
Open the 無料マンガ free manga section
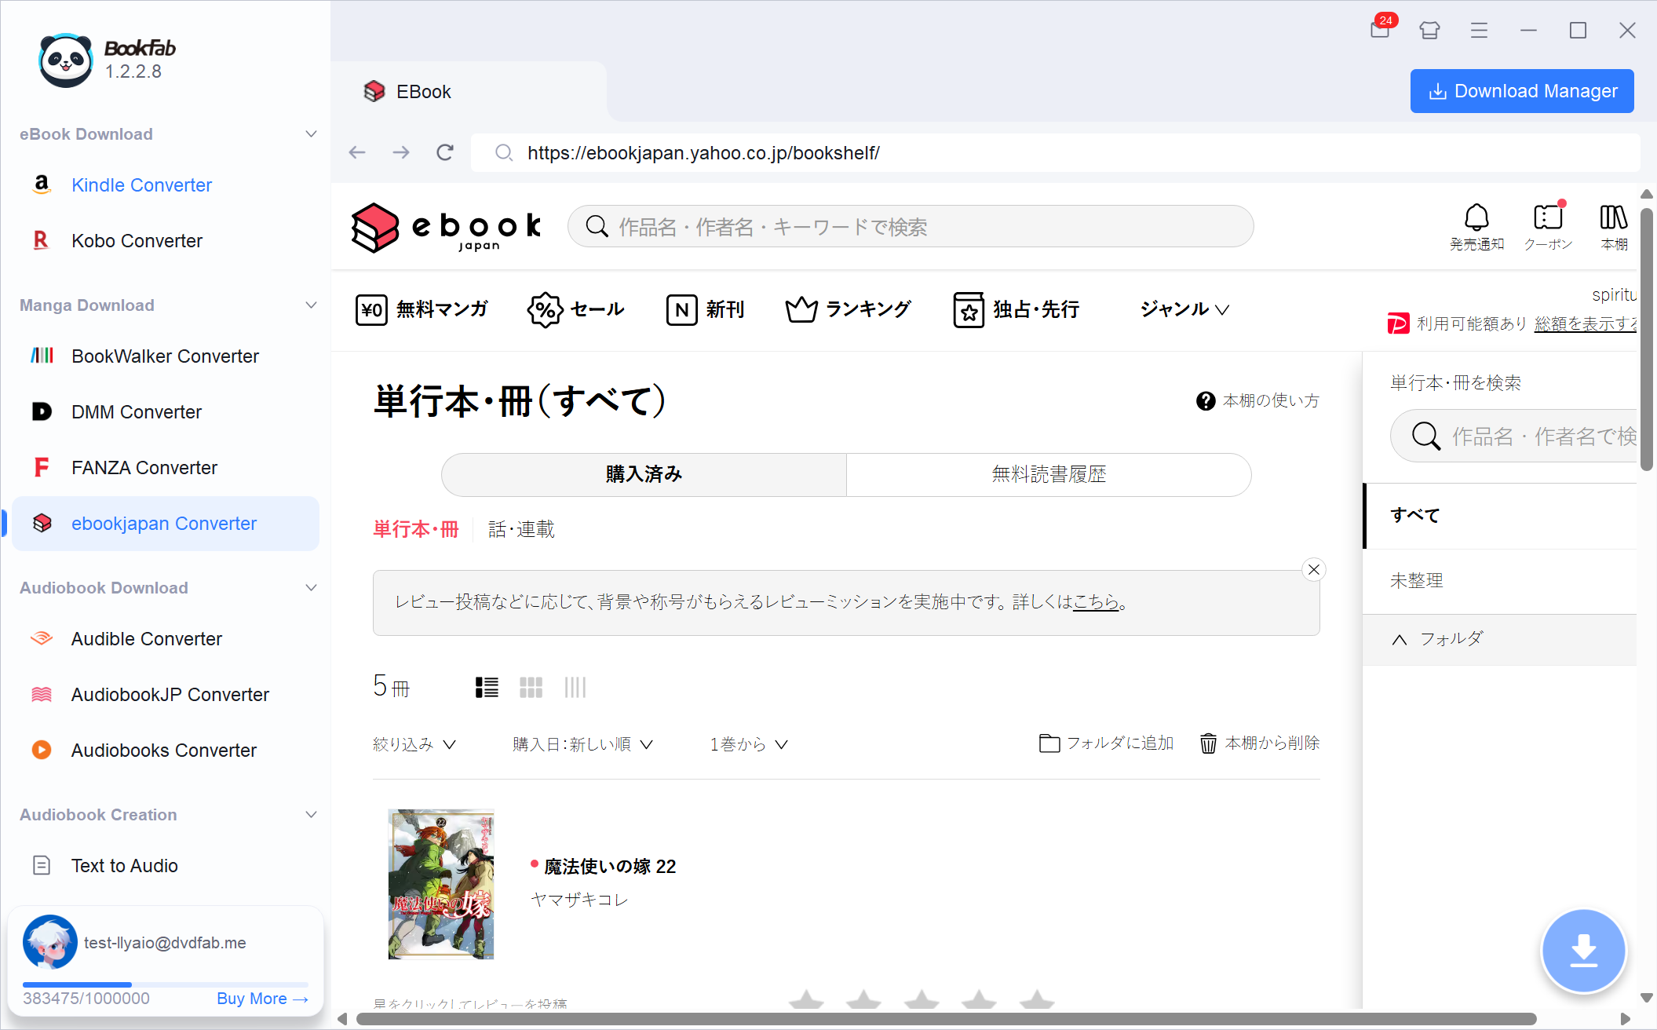click(423, 309)
